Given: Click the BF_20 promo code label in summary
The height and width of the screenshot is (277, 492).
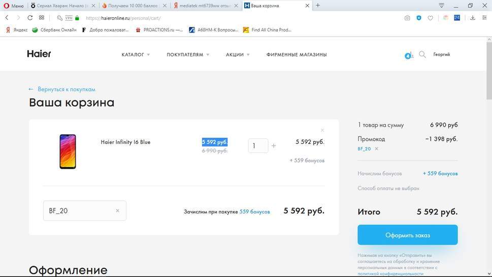Looking at the screenshot, I should click(364, 148).
